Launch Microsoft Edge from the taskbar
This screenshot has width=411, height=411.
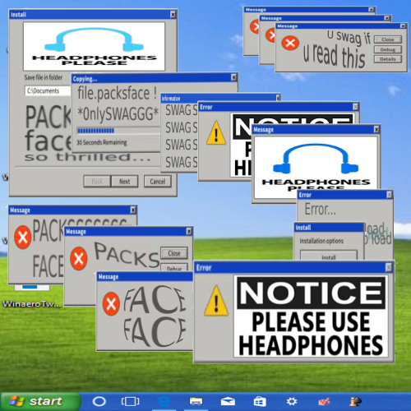coord(164,401)
